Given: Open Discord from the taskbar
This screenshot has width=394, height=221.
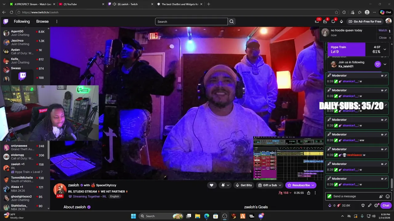Looking at the screenshot, I should pos(261,216).
